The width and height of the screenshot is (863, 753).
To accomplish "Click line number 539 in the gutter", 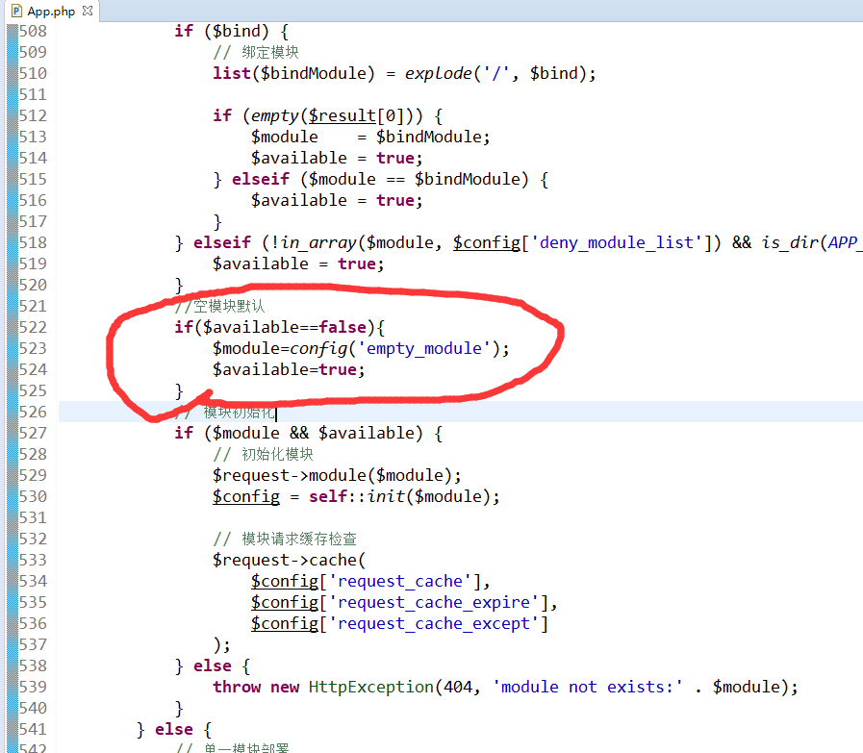I will tap(33, 687).
